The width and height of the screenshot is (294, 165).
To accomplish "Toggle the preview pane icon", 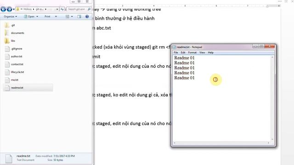I will coord(79,16).
